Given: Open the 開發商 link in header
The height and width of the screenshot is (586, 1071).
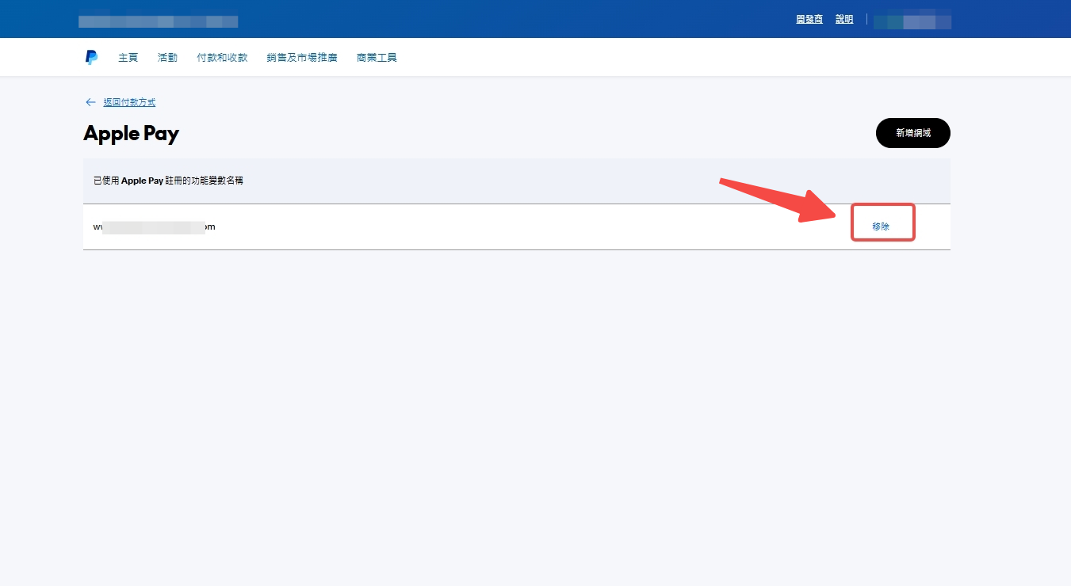Looking at the screenshot, I should click(x=809, y=19).
